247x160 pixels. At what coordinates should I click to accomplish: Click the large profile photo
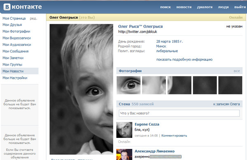point(81,89)
